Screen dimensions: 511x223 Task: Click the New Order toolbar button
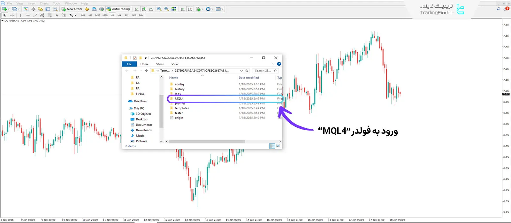point(72,9)
